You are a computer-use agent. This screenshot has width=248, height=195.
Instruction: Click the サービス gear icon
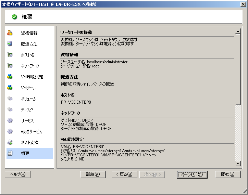[10, 120]
